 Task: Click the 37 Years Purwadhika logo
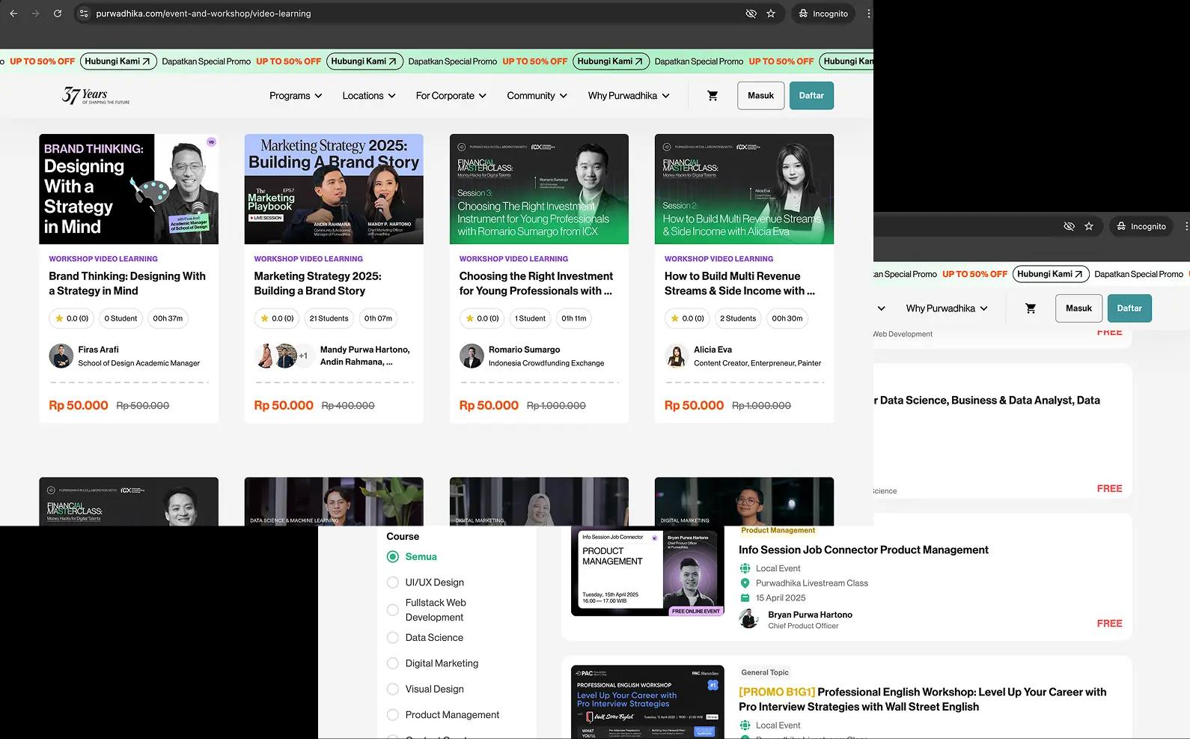tap(96, 95)
